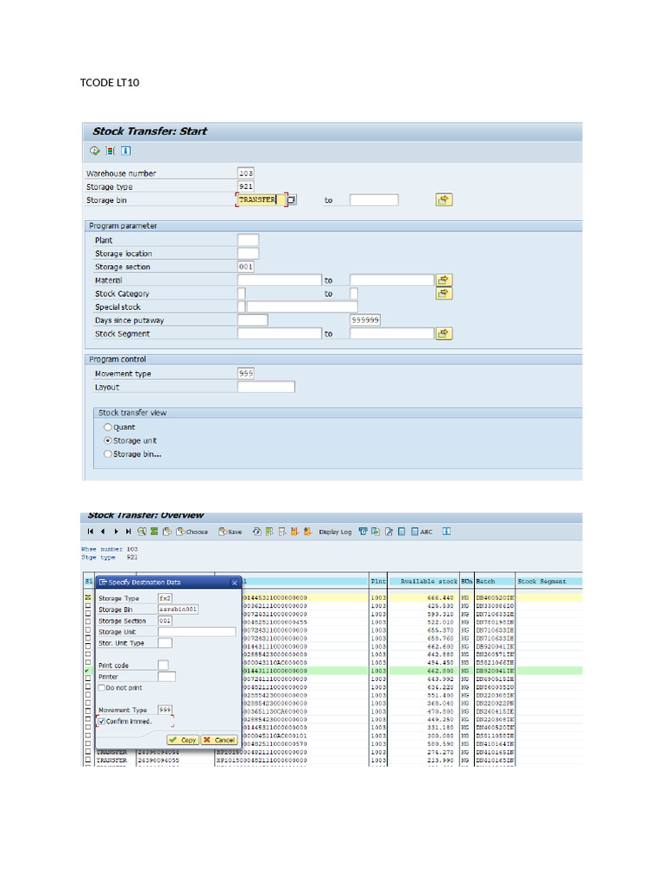Screen dimensions: 663x884
Task: Go to previous page in Overview toolbar
Action: [103, 531]
